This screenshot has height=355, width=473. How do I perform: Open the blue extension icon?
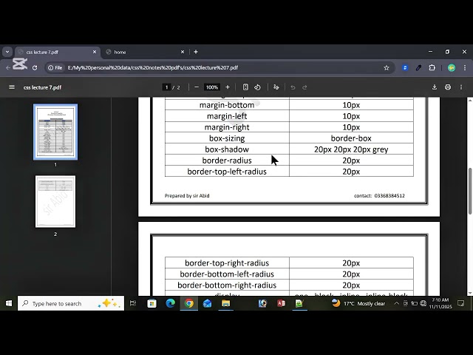[x=405, y=68]
